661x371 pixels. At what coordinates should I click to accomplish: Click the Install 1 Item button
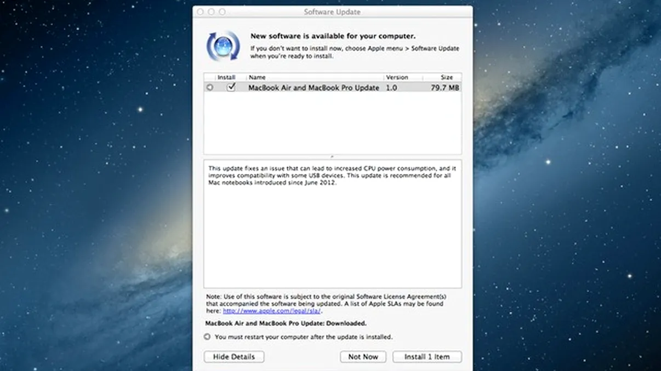point(427,357)
